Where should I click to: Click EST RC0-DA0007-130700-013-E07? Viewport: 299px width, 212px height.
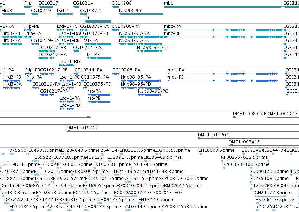tap(148, 193)
